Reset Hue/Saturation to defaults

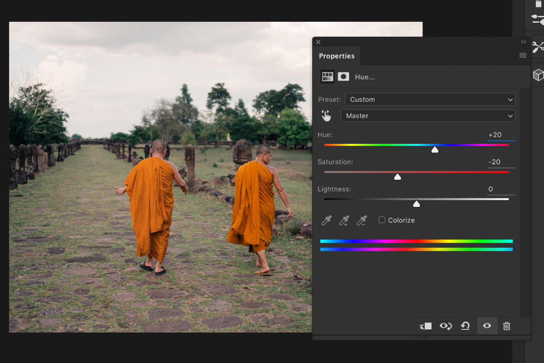pyautogui.click(x=465, y=326)
